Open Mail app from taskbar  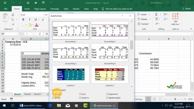coord(68,106)
